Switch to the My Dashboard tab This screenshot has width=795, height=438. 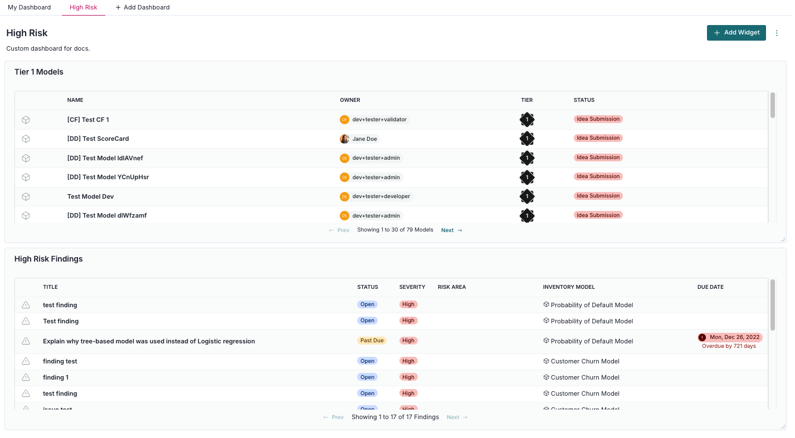pos(29,7)
